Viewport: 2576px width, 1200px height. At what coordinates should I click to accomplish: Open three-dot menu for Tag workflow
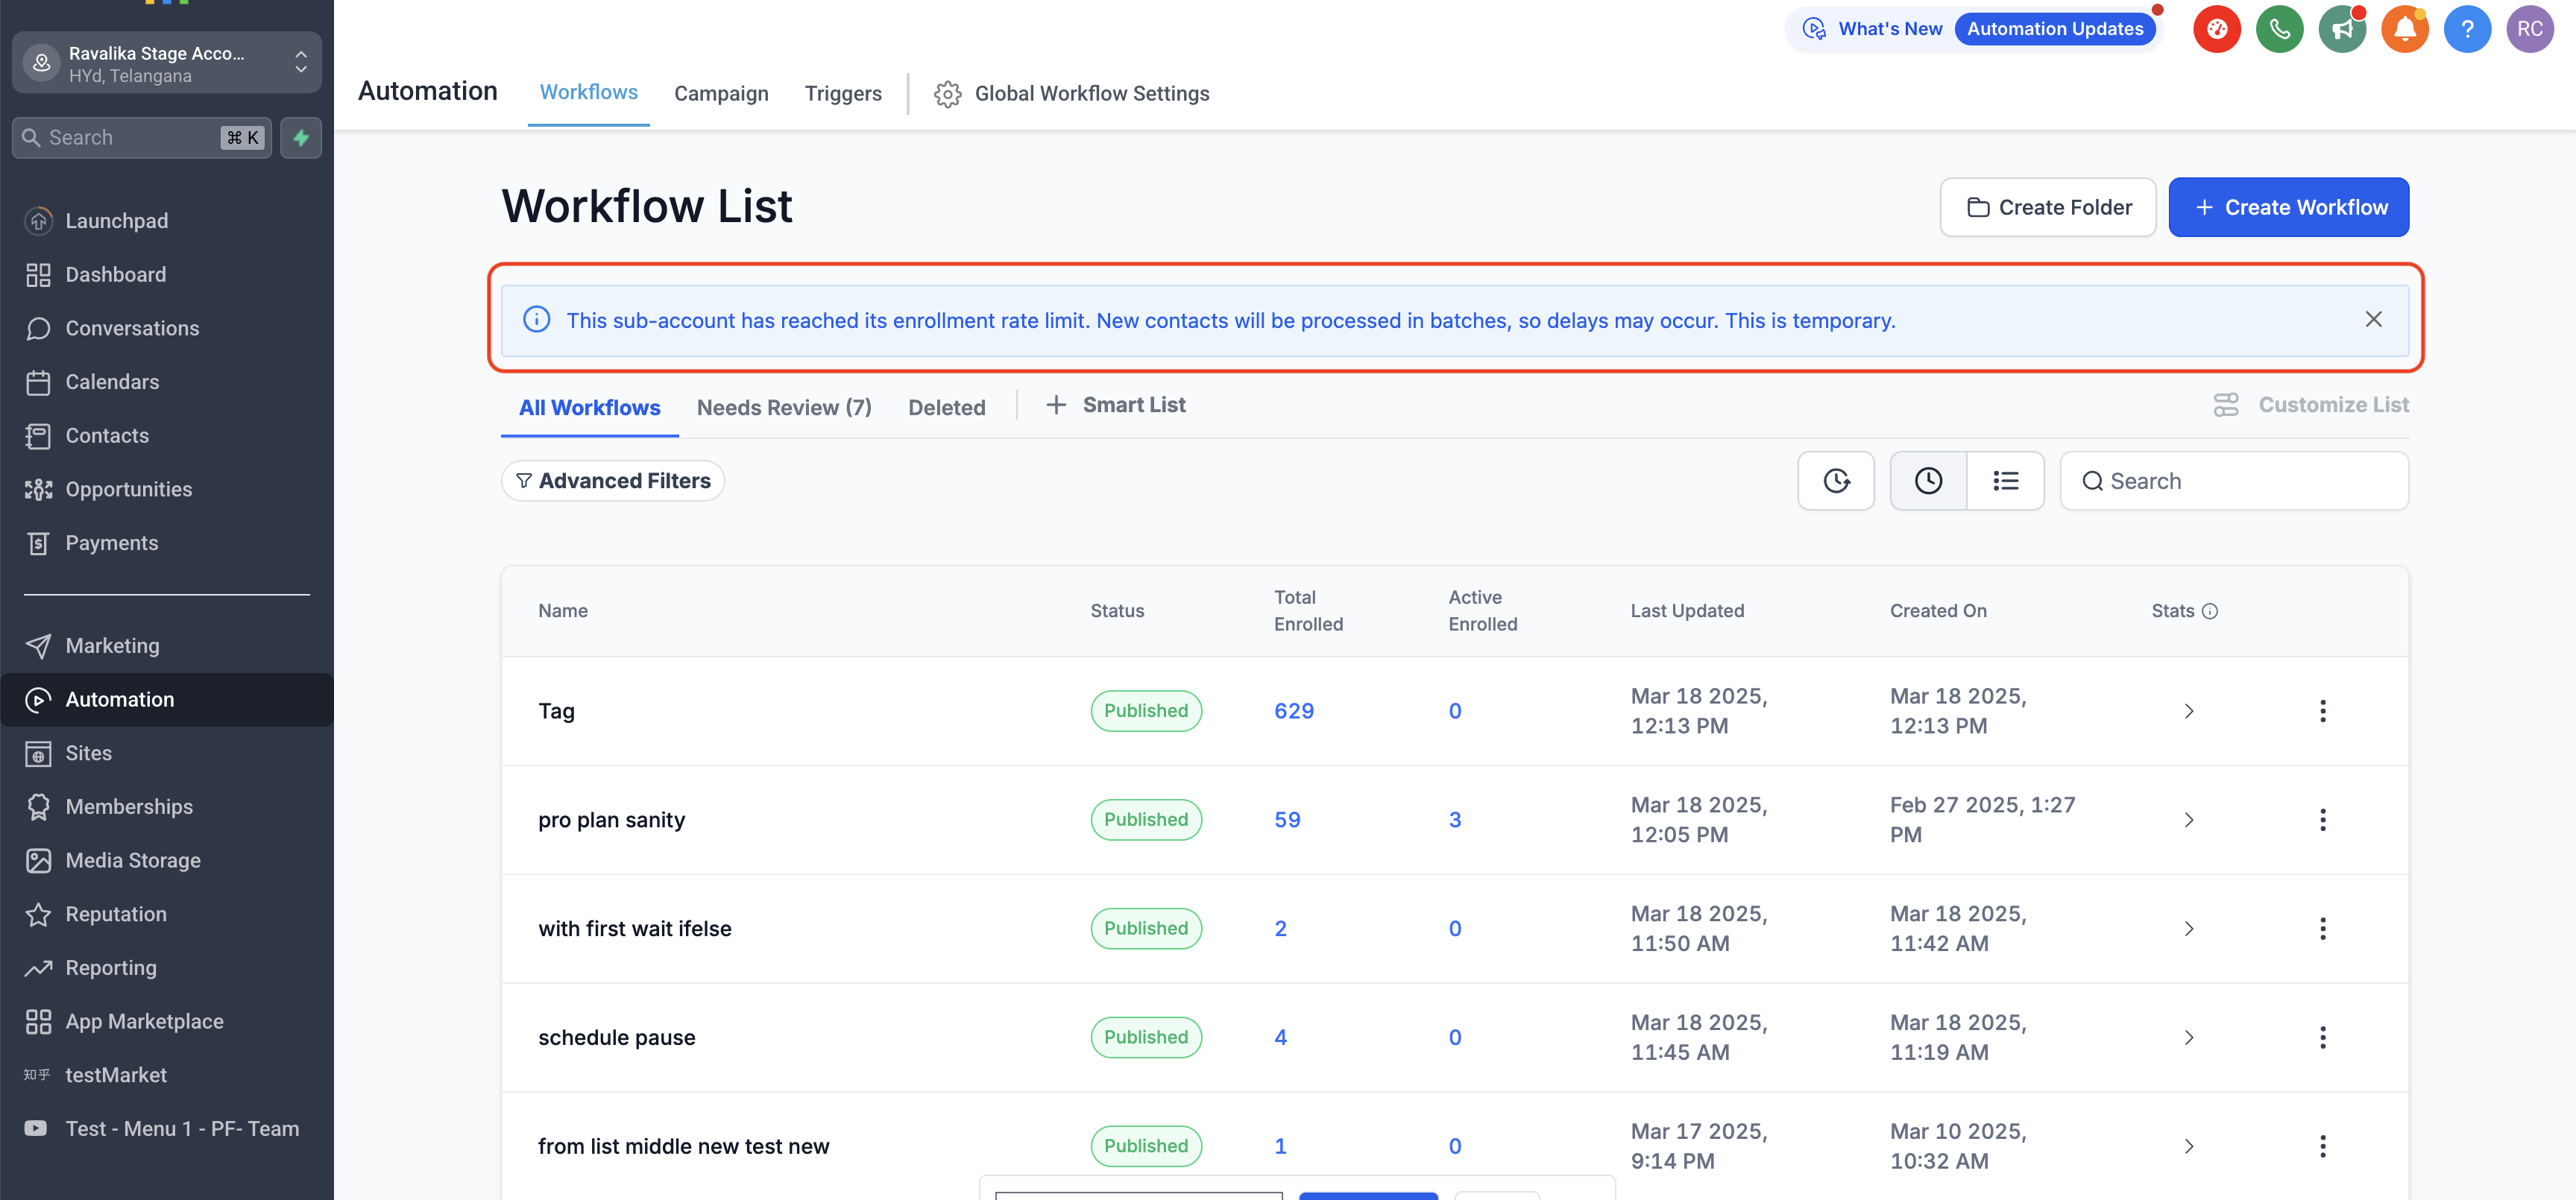click(x=2322, y=711)
